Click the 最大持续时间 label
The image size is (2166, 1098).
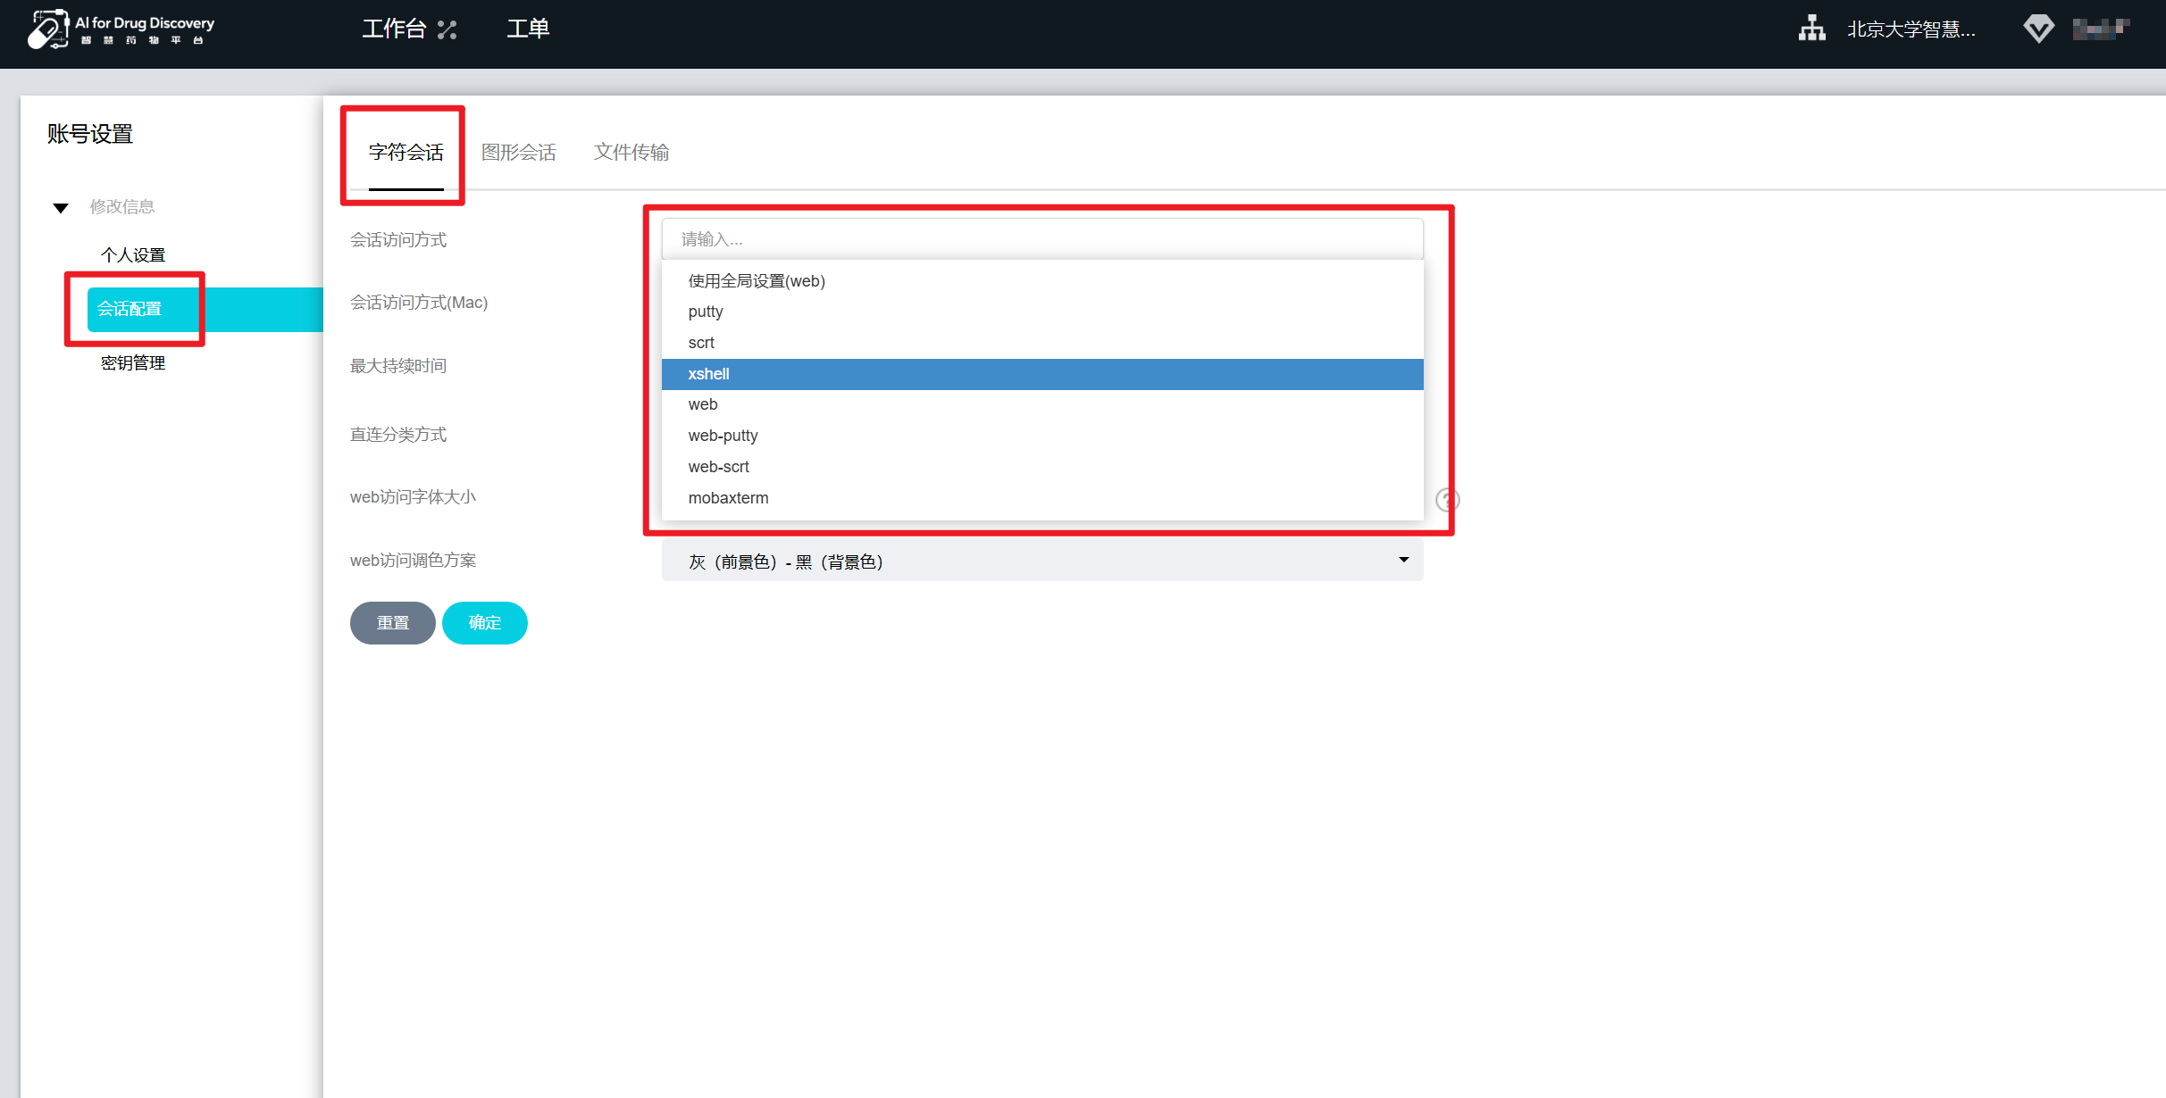point(398,366)
